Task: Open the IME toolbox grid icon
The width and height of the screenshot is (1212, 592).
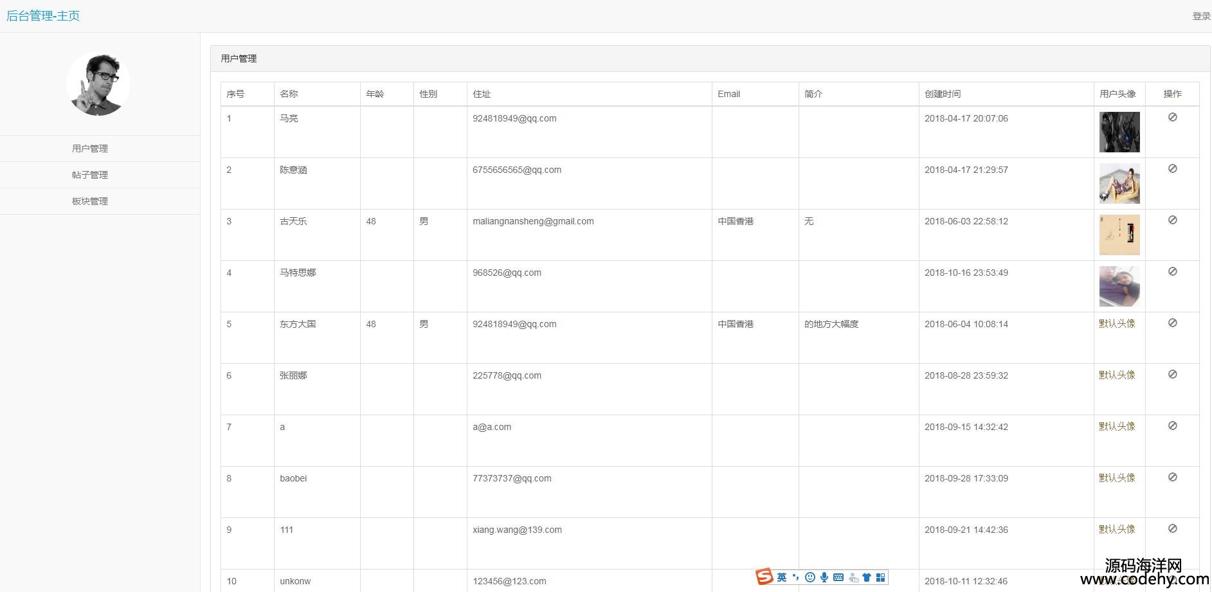Action: click(881, 577)
